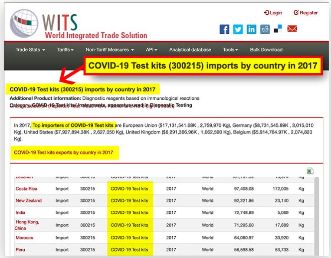Select New Zealand quantity 23,140

[x=282, y=200]
